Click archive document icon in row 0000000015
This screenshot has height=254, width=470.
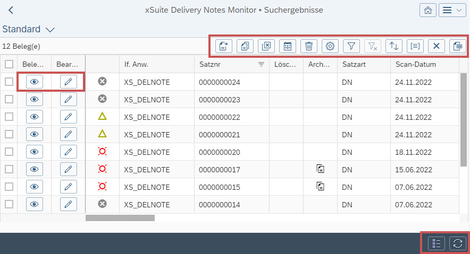tap(320, 187)
